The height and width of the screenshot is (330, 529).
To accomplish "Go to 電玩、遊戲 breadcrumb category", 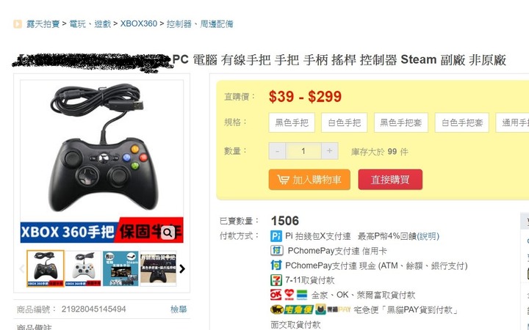I will [x=90, y=24].
